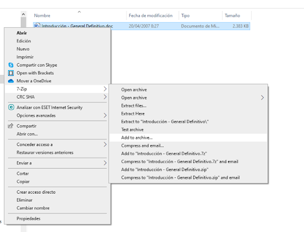The width and height of the screenshot is (304, 232).
Task: Click the file date 20/04/2007 8:27
Action: tap(144, 26)
